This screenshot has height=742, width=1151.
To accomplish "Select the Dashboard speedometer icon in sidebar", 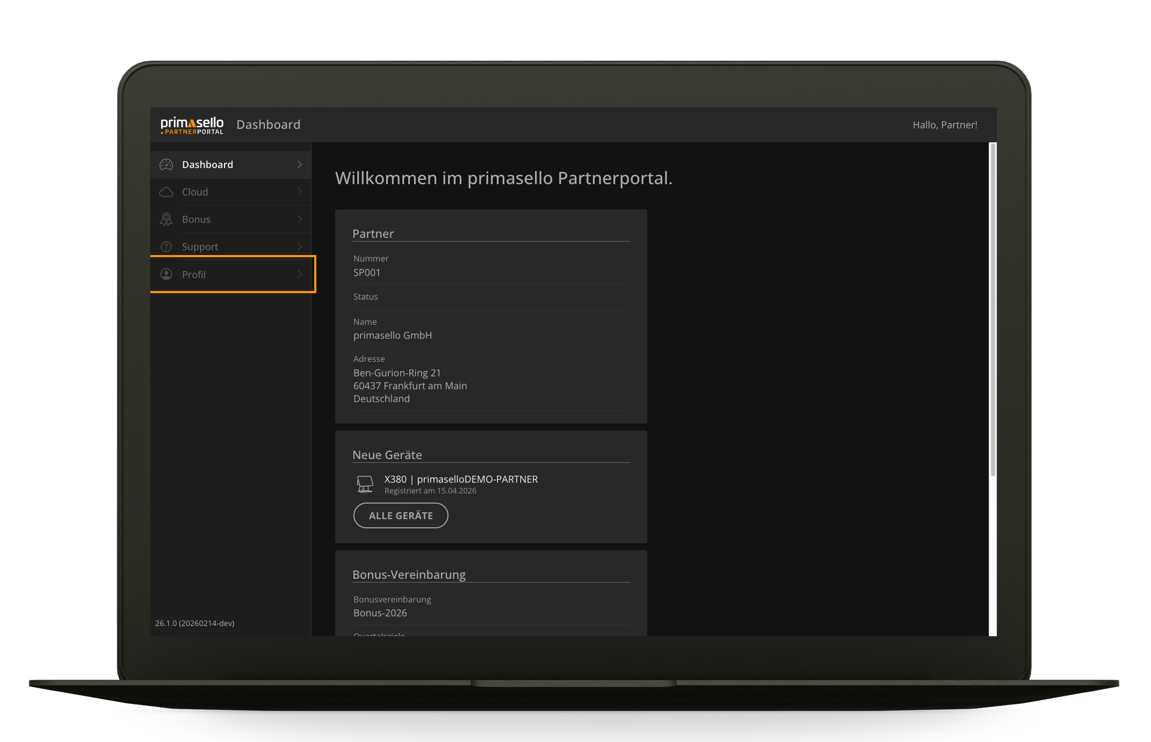I will click(x=166, y=164).
